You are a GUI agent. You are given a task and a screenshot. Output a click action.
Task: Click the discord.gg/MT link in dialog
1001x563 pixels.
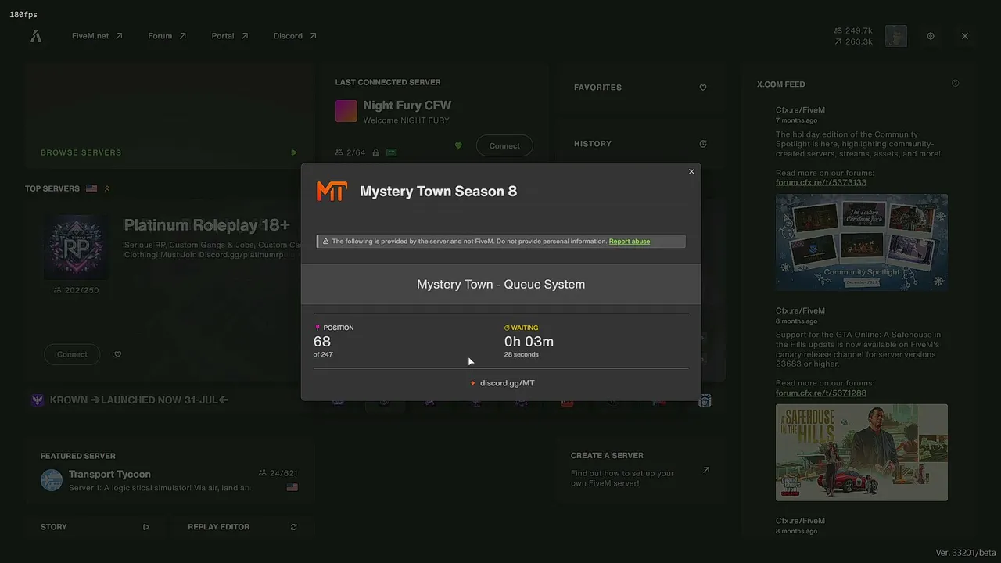coord(508,383)
